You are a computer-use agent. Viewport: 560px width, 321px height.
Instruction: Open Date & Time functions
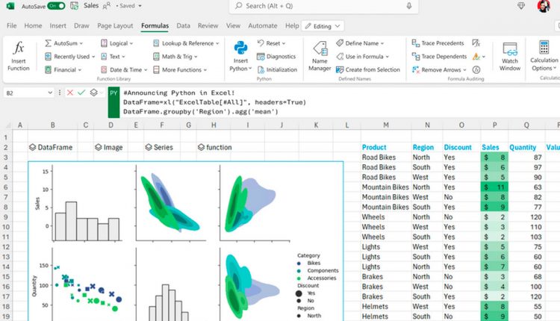point(123,69)
